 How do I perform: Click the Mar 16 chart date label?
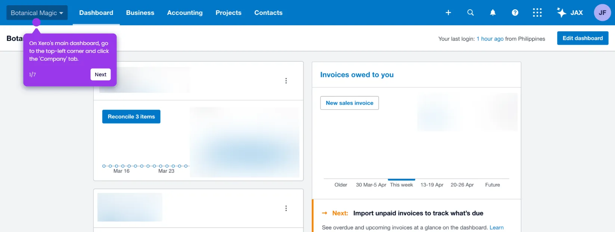click(x=121, y=171)
